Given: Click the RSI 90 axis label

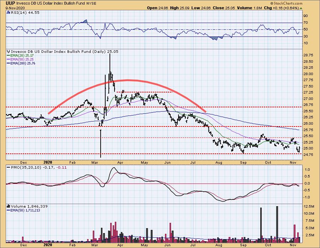Looking at the screenshot, I should [x=306, y=16].
